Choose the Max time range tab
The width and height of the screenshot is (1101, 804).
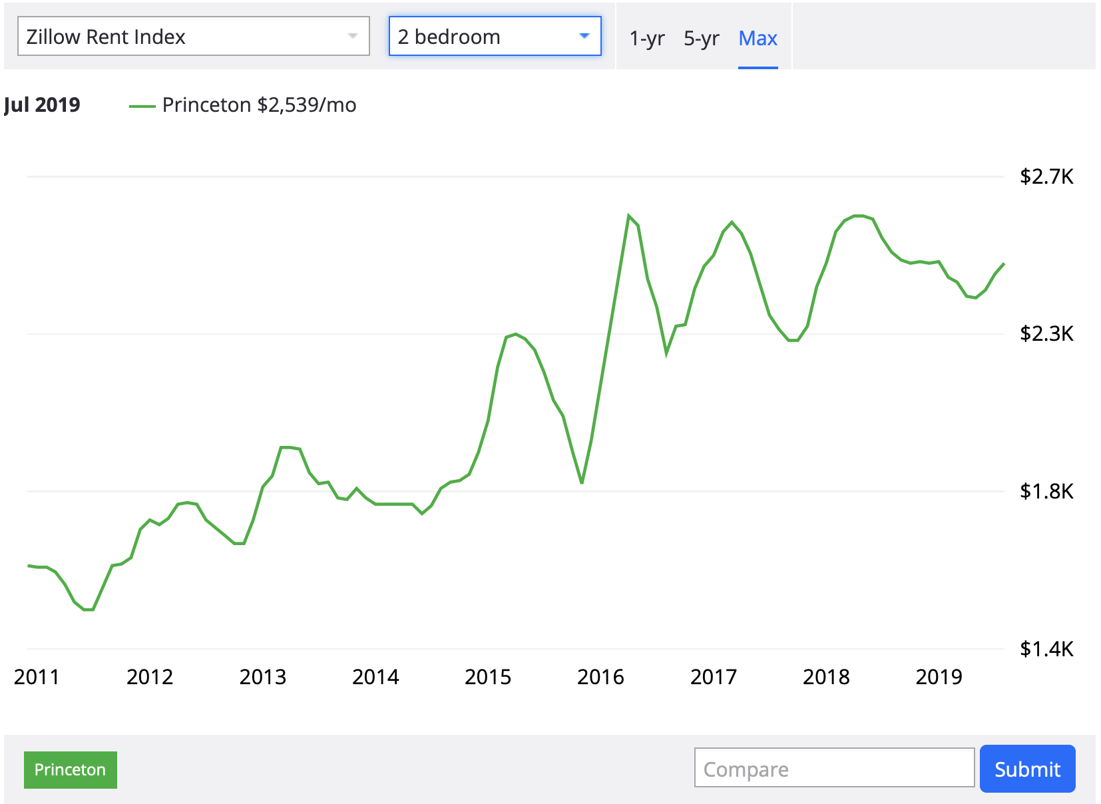pyautogui.click(x=758, y=39)
